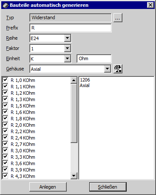Expand the Faktor dropdown
Image resolution: width=156 pixels, height=195 pixels.
point(68,49)
